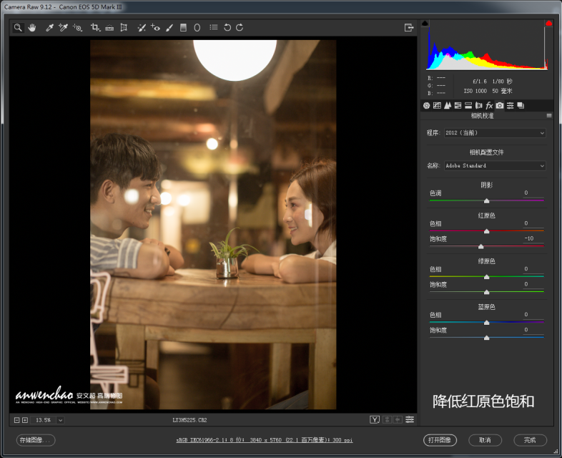This screenshot has width=562, height=458.
Task: Open the Split Toning panel tab
Action: pos(468,105)
